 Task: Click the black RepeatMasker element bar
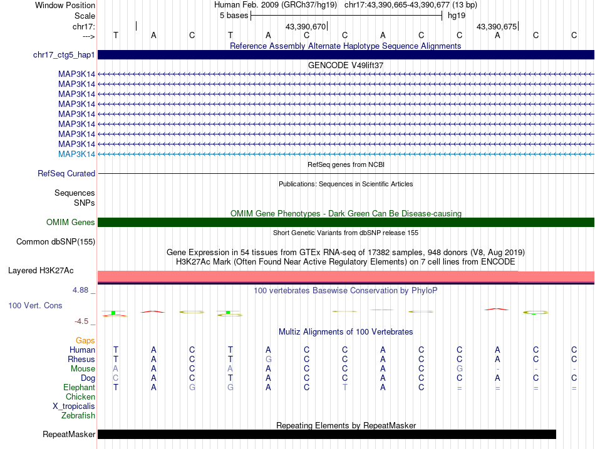(327, 434)
